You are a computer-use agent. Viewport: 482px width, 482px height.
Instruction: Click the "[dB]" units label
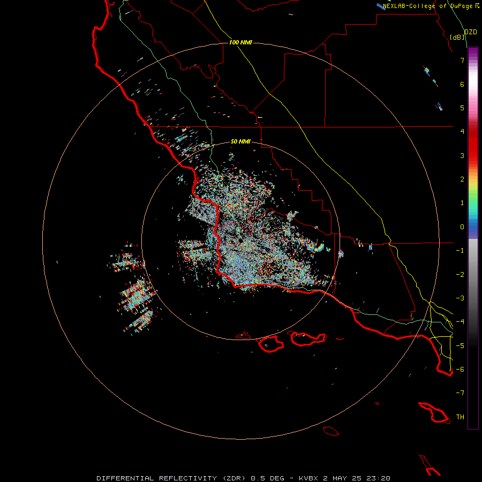[x=457, y=37]
